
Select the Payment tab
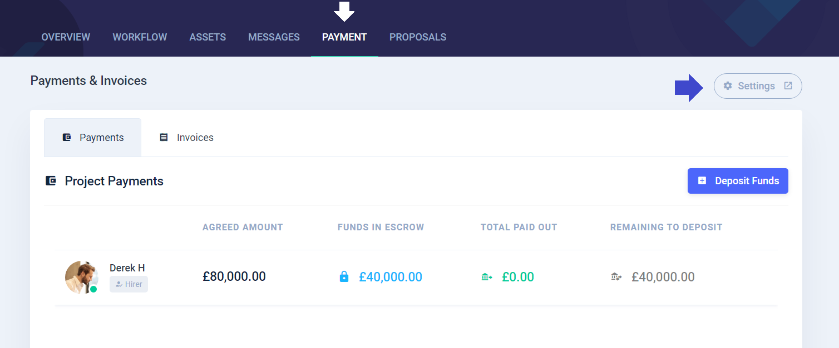[344, 37]
